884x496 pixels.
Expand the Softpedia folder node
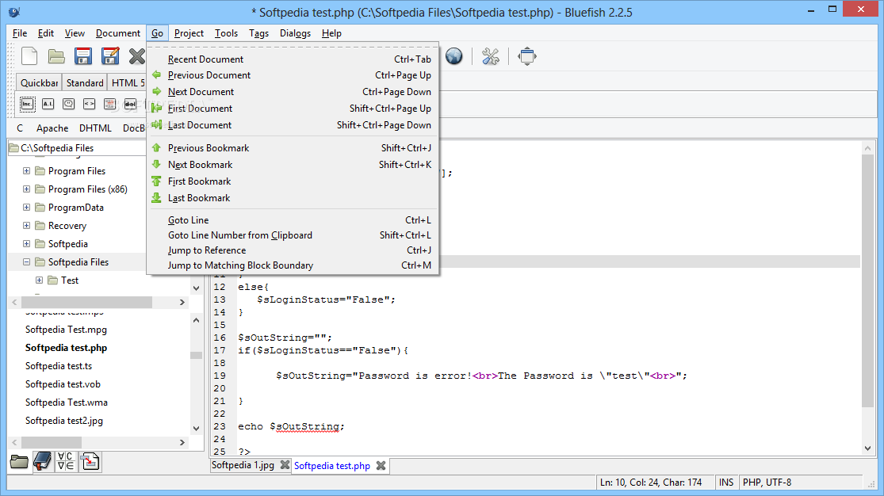coord(26,243)
